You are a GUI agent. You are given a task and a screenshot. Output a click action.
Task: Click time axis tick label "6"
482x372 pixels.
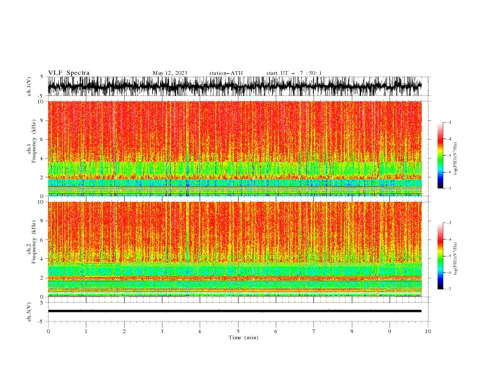(276, 331)
